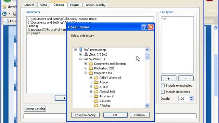Select the Catalog tab

pos(59,4)
